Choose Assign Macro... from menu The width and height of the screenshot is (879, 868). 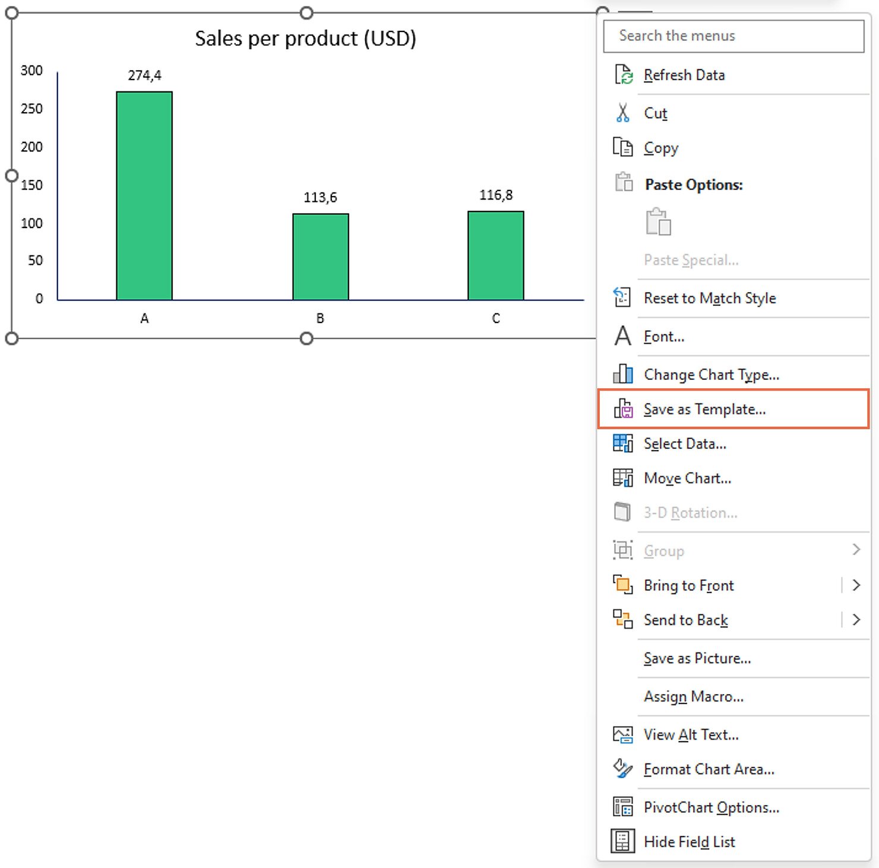(693, 696)
